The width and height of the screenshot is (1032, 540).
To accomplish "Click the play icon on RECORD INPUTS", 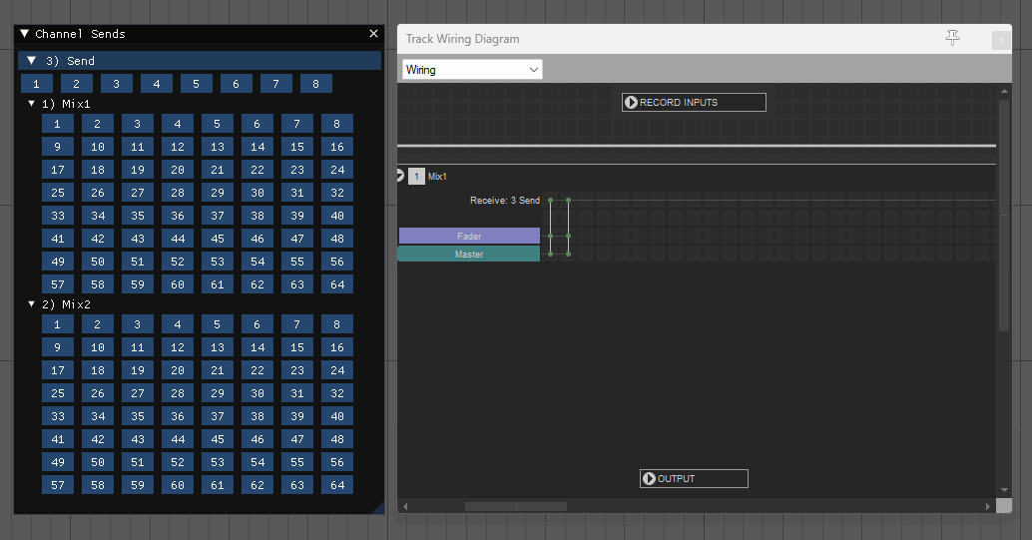I will coord(631,102).
